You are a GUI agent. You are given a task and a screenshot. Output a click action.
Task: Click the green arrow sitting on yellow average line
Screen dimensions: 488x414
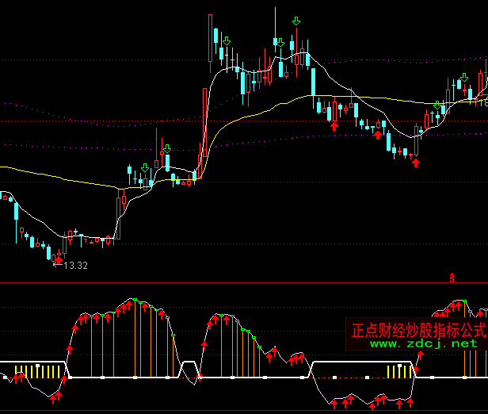click(x=437, y=105)
